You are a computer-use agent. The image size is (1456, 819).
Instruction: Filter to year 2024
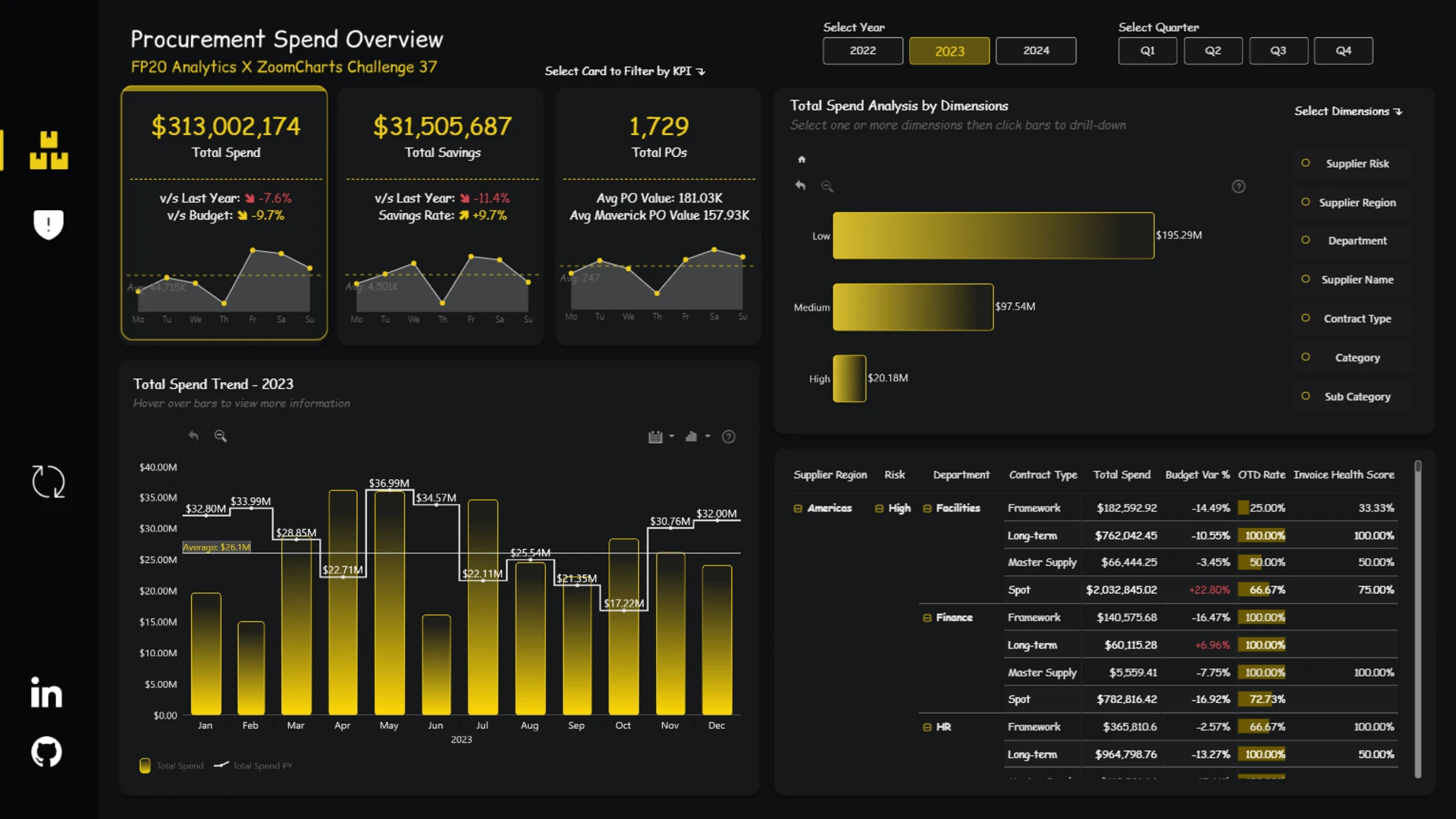1036,51
